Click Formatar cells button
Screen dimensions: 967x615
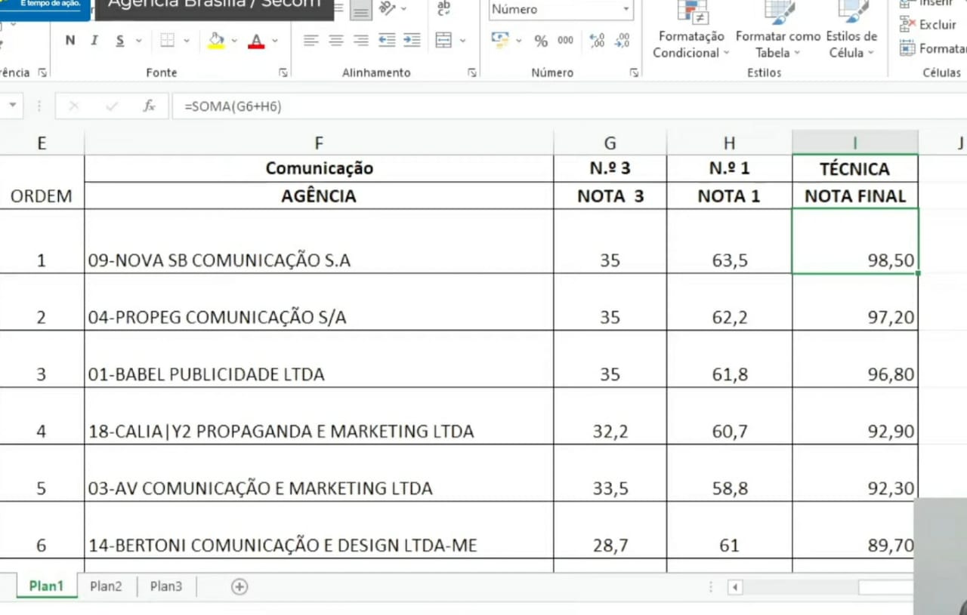[934, 49]
